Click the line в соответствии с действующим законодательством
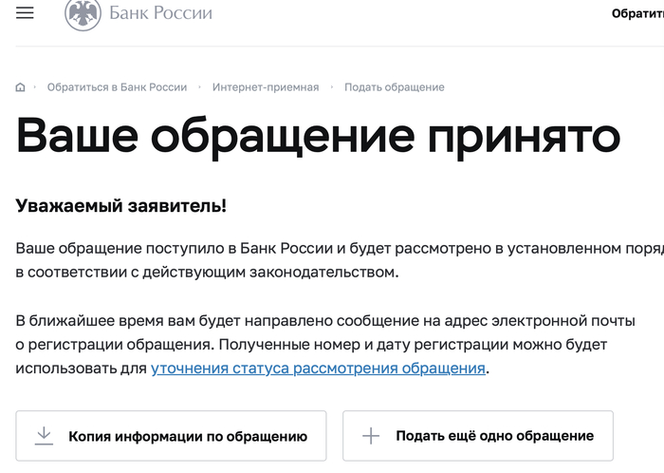This screenshot has width=664, height=473. pyautogui.click(x=207, y=272)
